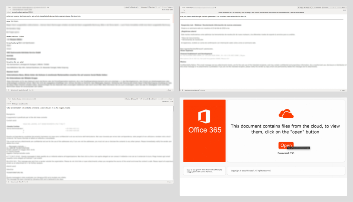Screen dimensions: 353x202
Task: Open Reply All dropdown in Kaspersky email
Action: [x=313, y=8]
